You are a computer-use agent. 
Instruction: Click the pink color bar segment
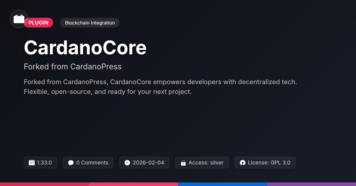click(x=133, y=184)
